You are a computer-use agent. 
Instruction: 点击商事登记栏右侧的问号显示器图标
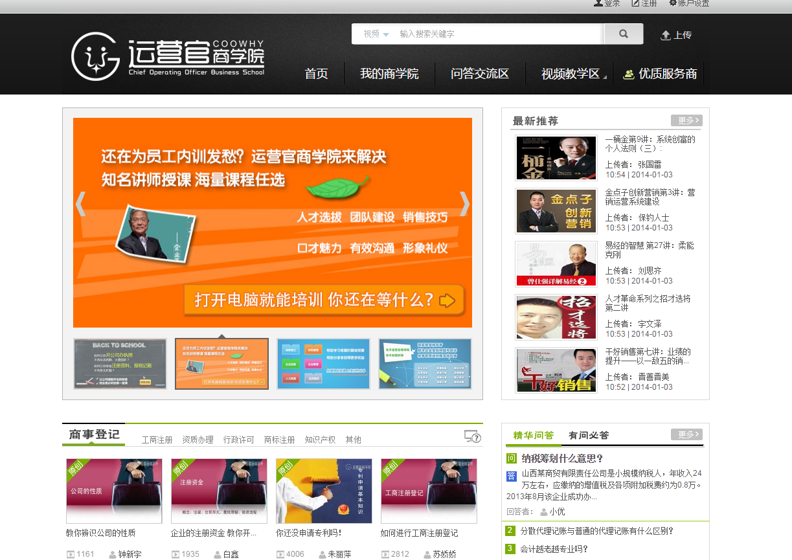(473, 438)
